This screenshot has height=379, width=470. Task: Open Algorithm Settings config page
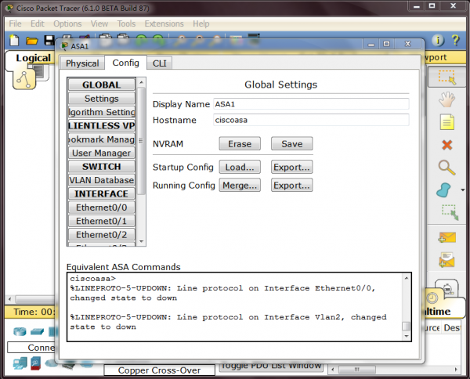click(x=101, y=112)
